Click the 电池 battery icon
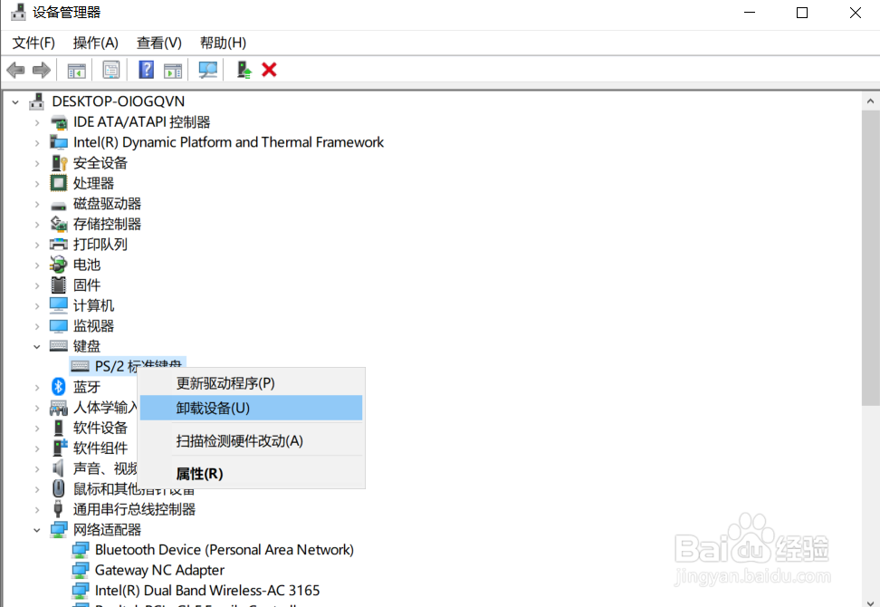The image size is (880, 607). (58, 265)
